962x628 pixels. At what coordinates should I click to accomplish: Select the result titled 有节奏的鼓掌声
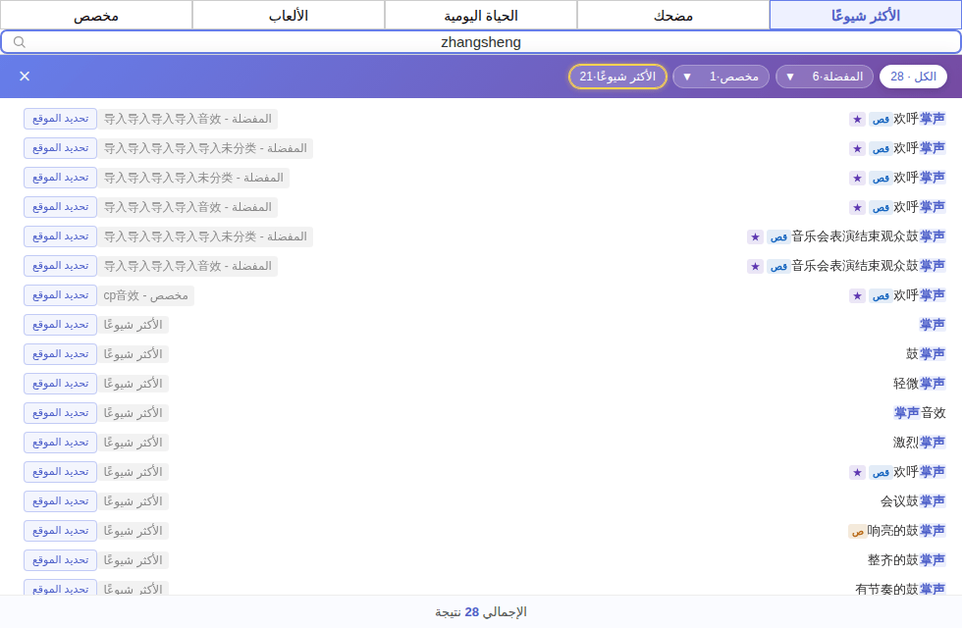(x=900, y=589)
